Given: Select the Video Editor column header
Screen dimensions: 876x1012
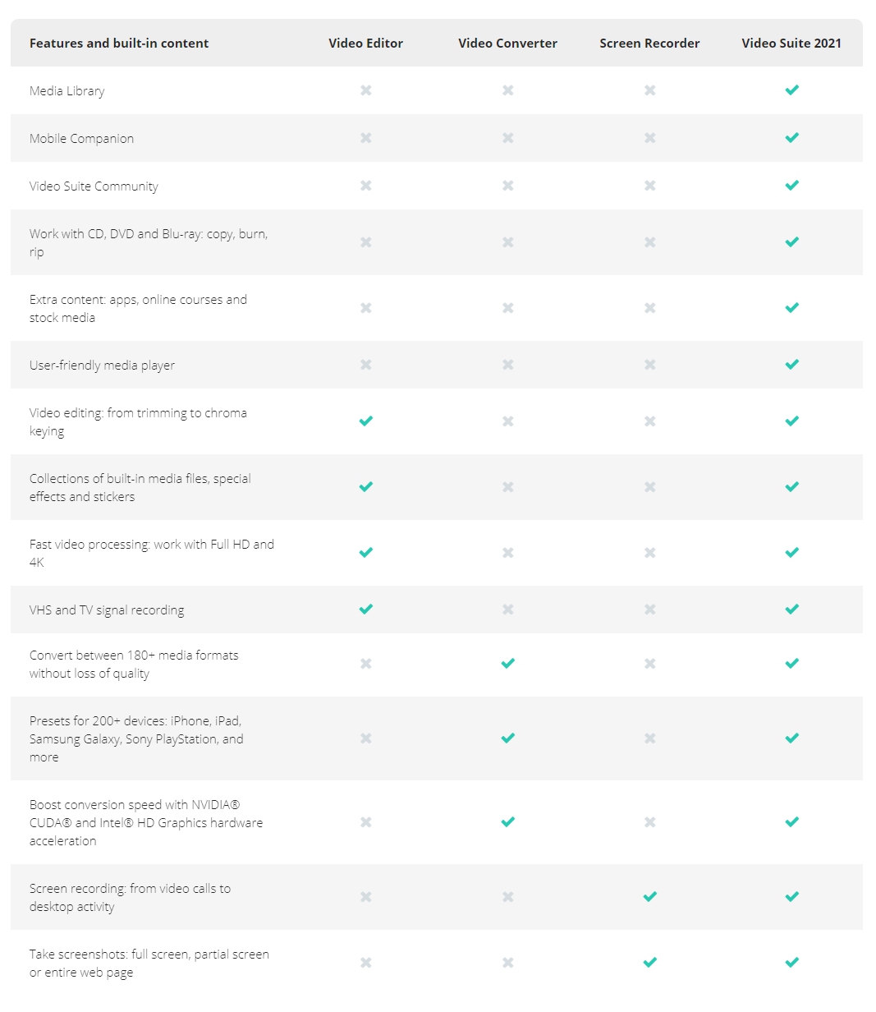Looking at the screenshot, I should click(x=366, y=44).
